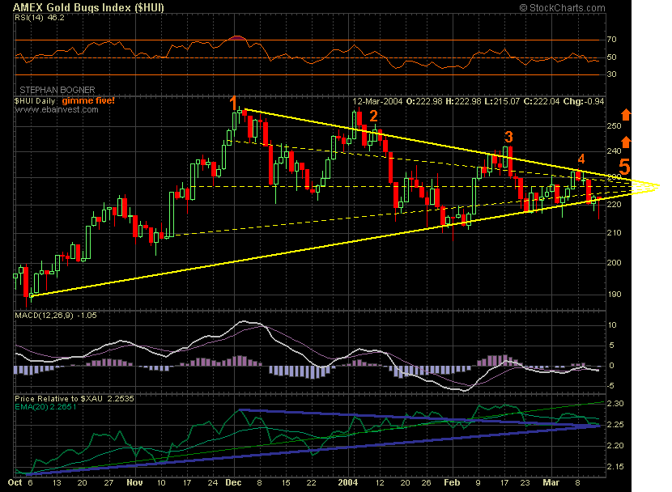Screen dimensions: 672x492
Task: Click the orange 'gimme five!' caption
Action: tap(88, 100)
